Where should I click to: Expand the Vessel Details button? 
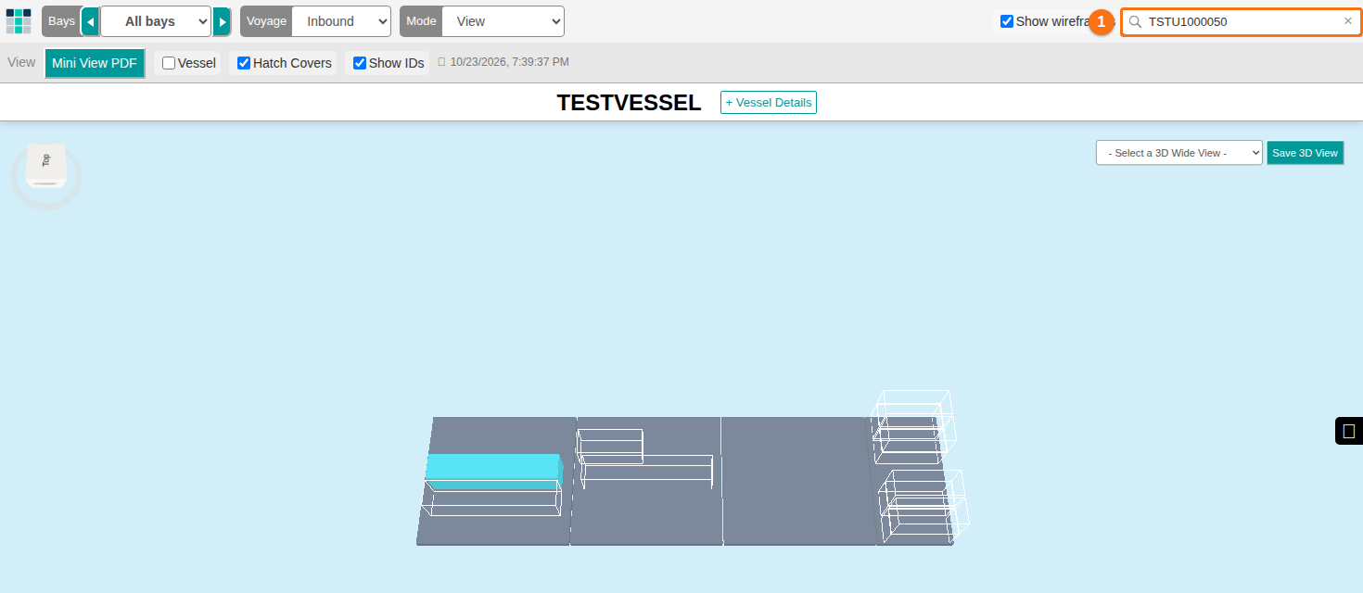(x=769, y=102)
